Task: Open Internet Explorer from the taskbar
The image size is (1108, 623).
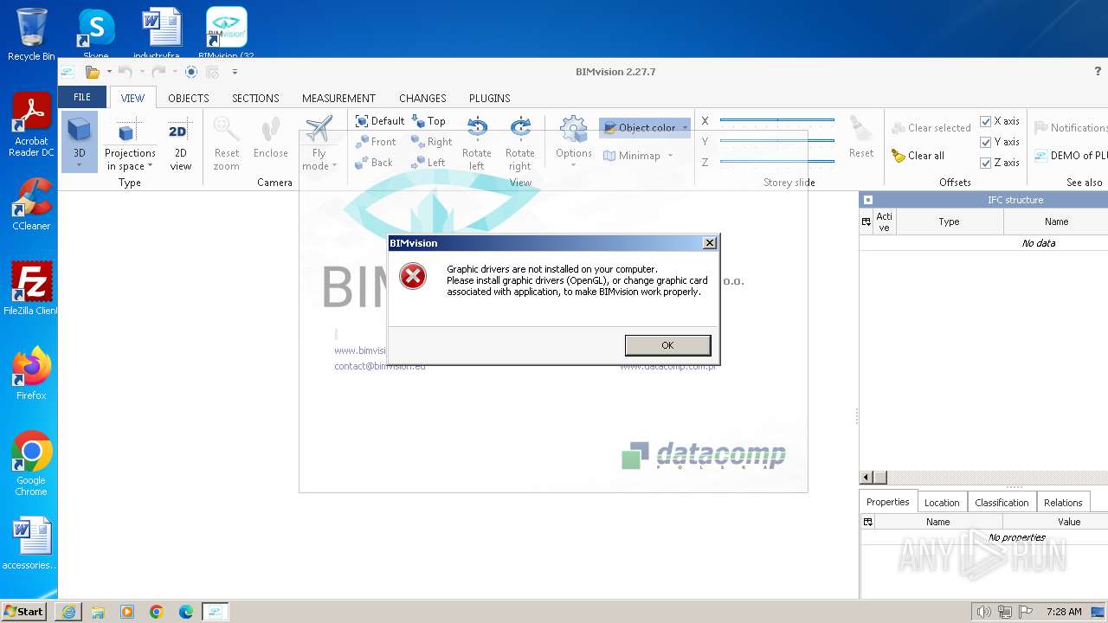Action: coord(68,612)
